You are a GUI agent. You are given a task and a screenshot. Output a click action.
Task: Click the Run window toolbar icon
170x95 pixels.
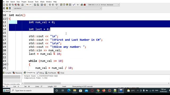click(x=64, y=5)
